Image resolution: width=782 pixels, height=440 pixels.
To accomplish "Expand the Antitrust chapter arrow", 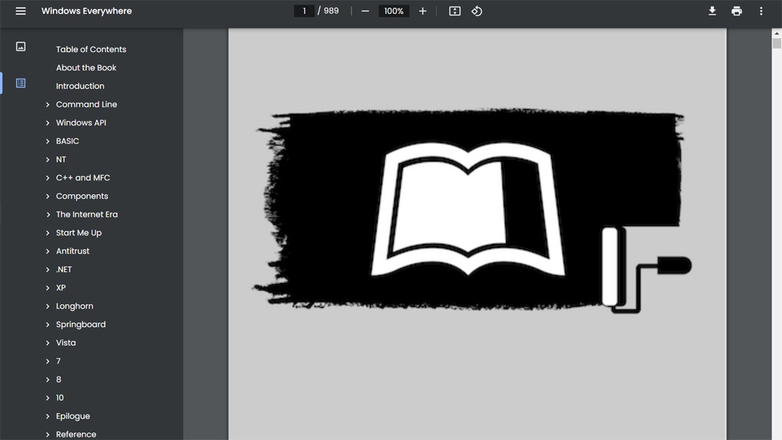I will pyautogui.click(x=48, y=252).
